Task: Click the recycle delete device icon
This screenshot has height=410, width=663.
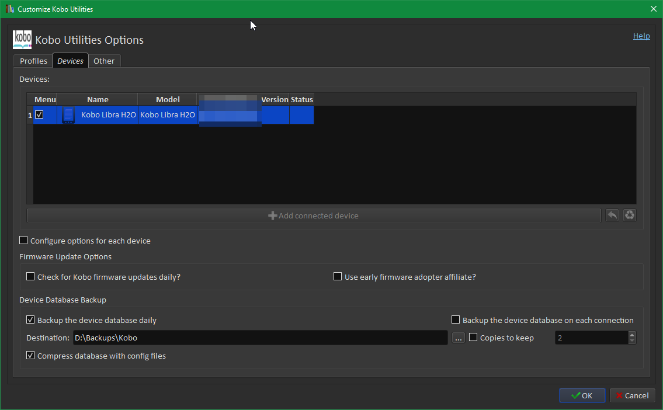Action: pos(630,215)
